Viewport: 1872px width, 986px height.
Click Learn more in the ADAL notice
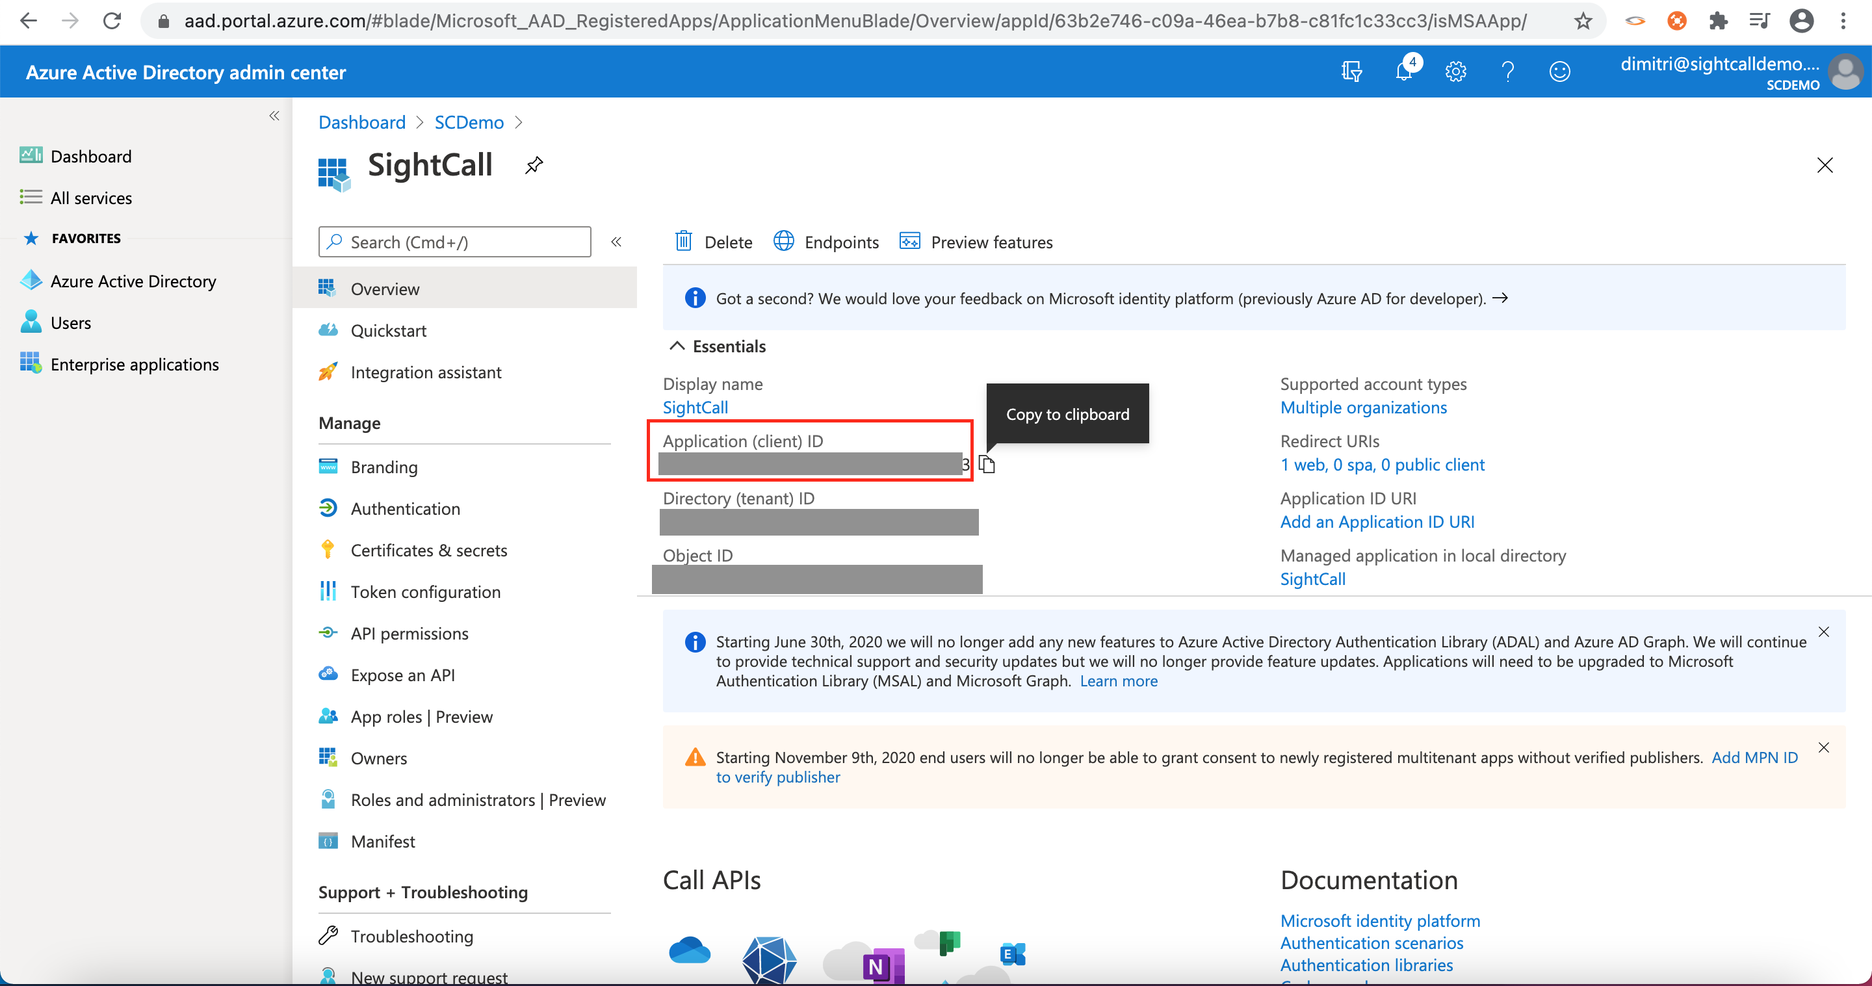1119,681
